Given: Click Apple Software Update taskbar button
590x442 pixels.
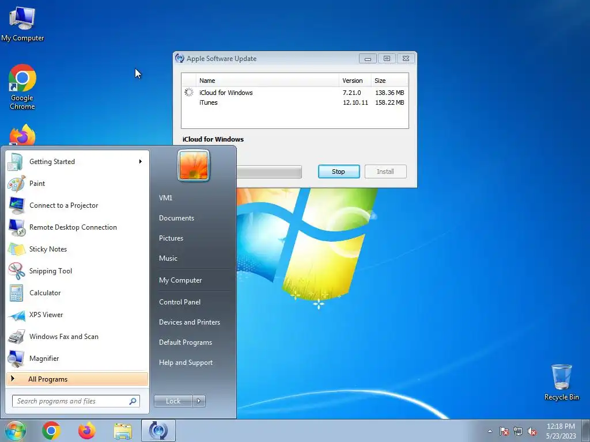Looking at the screenshot, I should coord(158,430).
